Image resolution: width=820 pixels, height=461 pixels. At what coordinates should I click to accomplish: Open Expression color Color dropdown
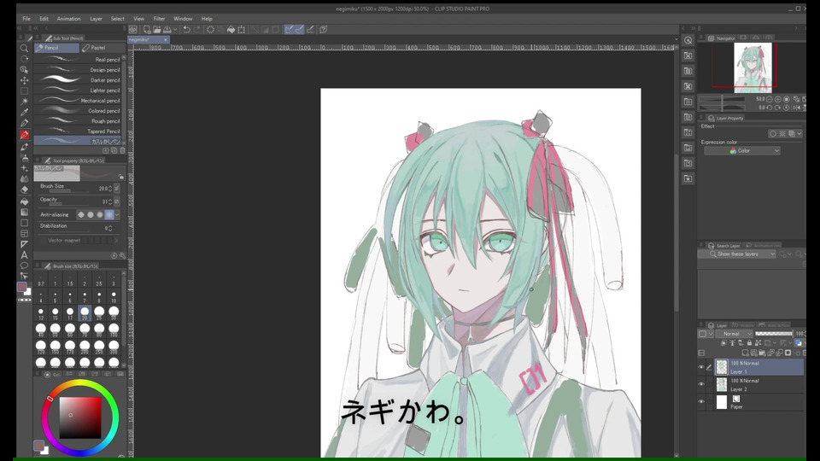[x=741, y=151]
